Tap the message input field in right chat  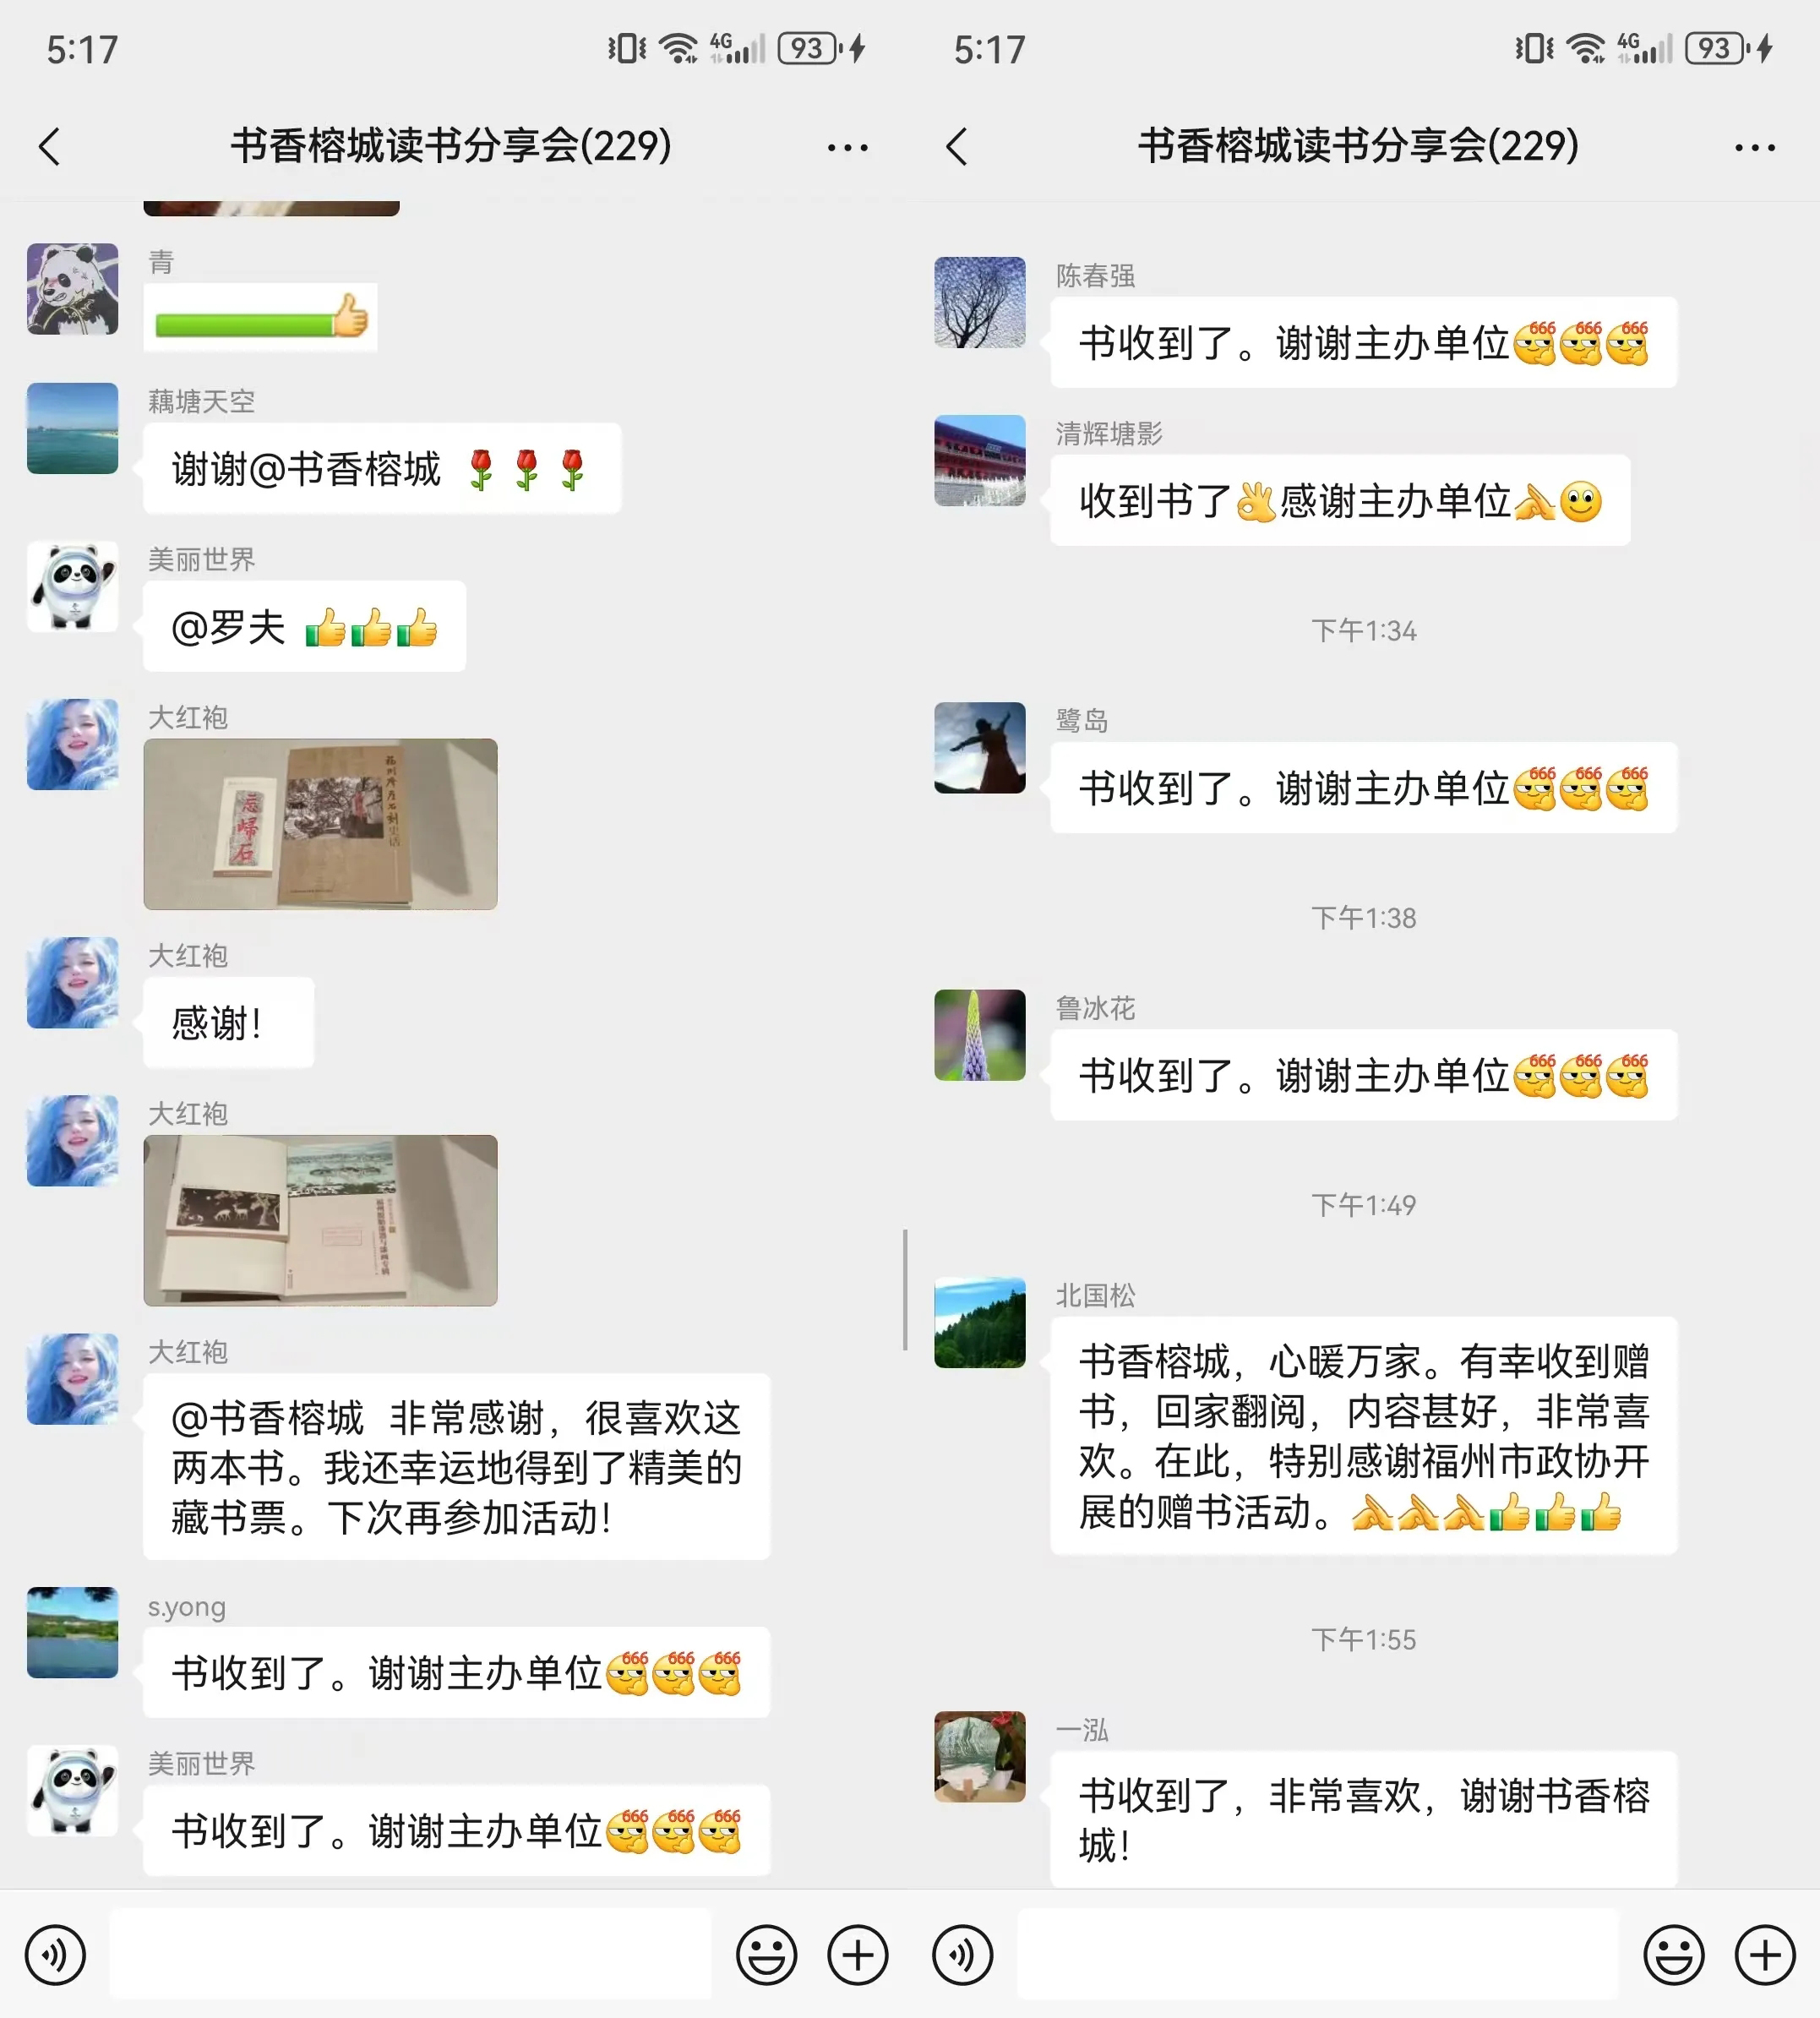pyautogui.click(x=1317, y=1954)
